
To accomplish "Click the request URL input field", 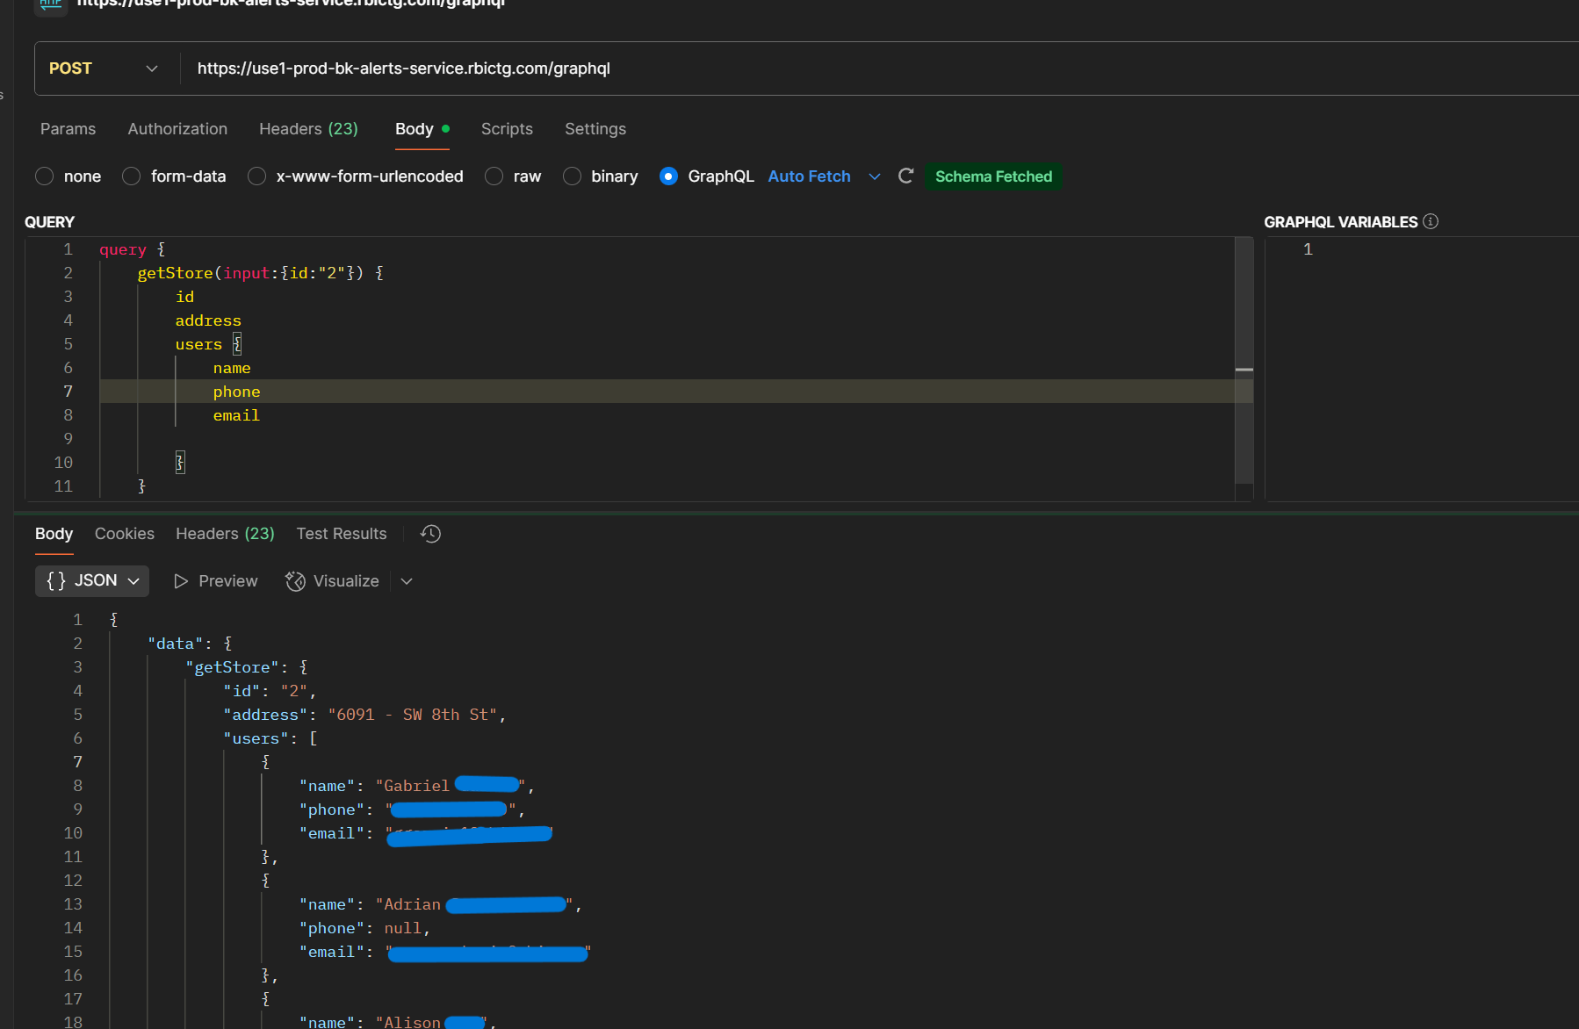I will [878, 68].
